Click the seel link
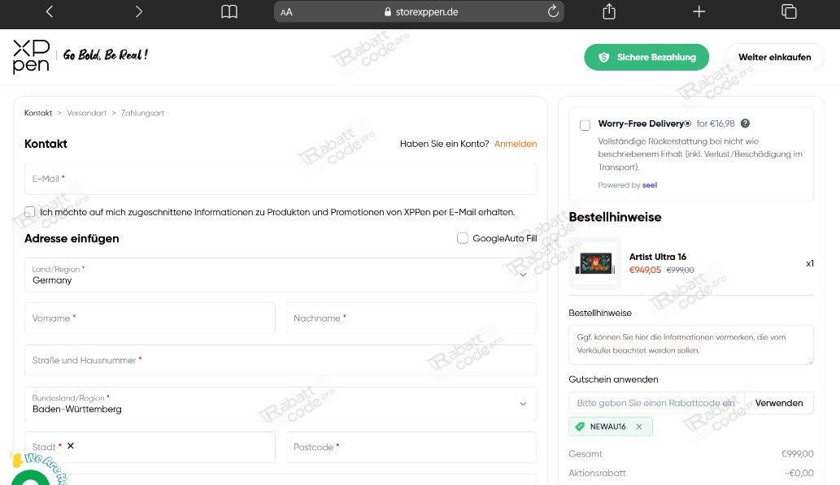Viewport: 840px width, 485px height. (x=649, y=185)
